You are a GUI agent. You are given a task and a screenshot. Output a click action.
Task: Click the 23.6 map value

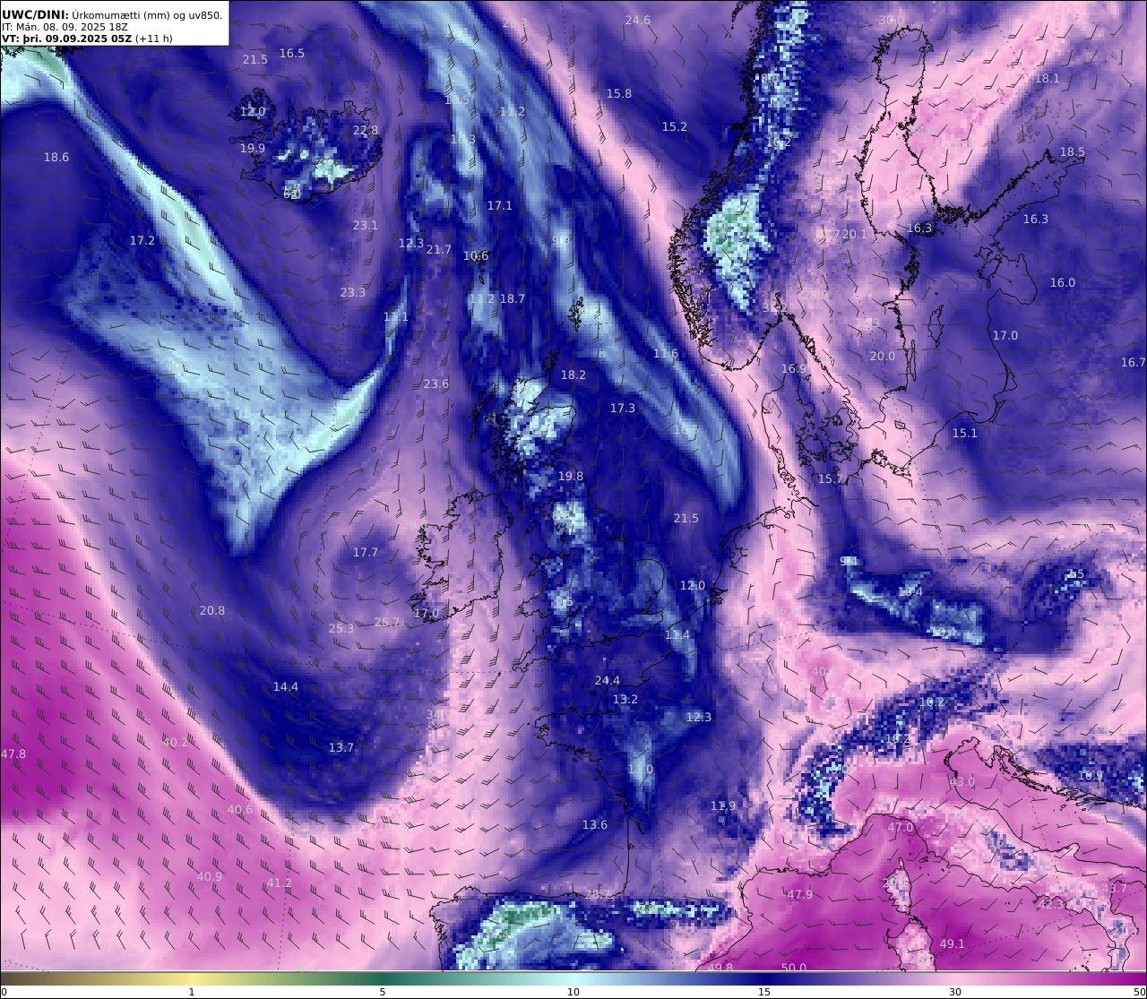coord(436,383)
